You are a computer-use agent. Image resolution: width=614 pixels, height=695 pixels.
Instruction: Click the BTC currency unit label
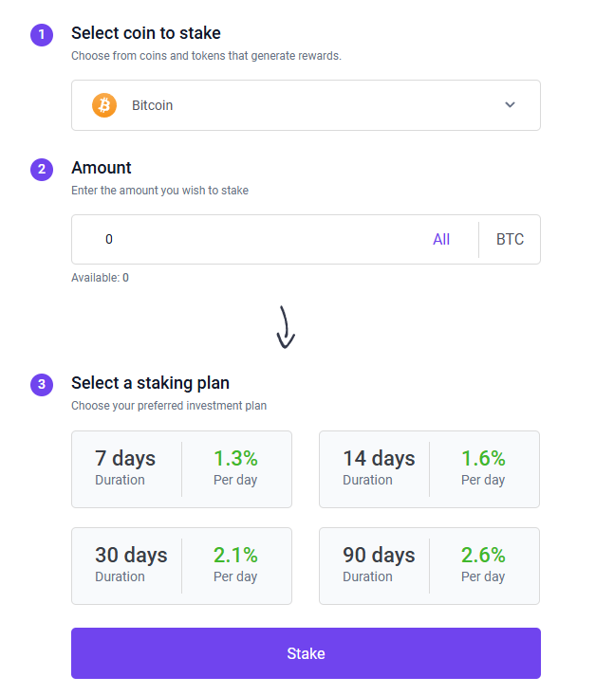pos(510,240)
